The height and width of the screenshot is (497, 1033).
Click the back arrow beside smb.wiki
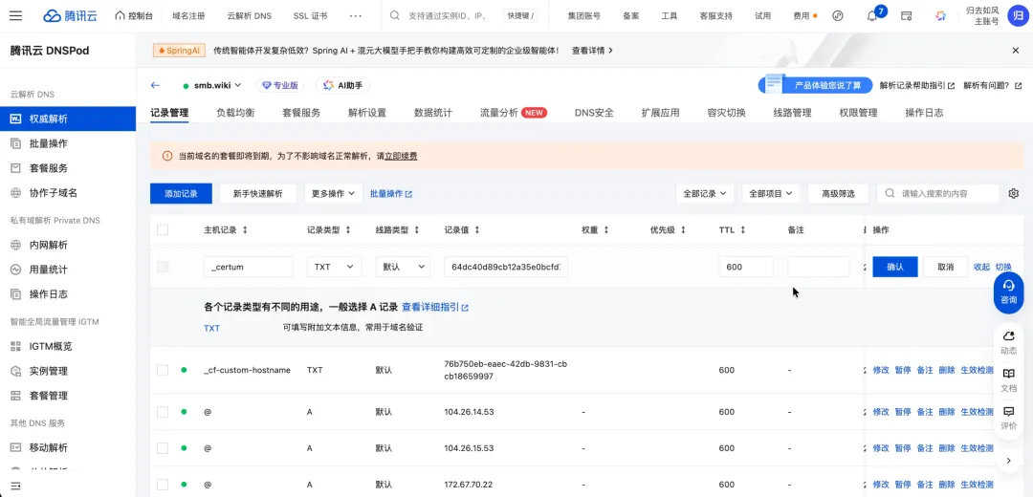click(x=156, y=85)
